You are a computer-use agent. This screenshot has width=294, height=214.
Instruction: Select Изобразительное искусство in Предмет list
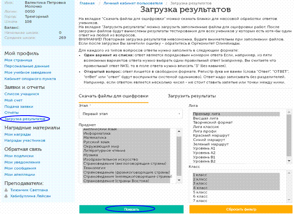click(127, 159)
